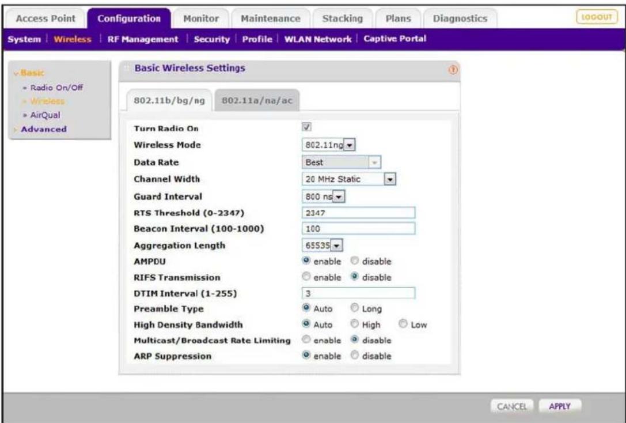Choose Long Preamble Type

355,308
